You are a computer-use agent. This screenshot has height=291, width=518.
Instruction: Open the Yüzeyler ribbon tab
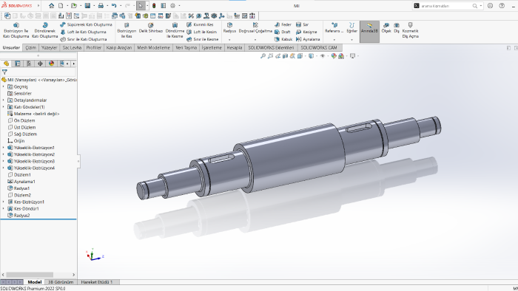coord(50,48)
